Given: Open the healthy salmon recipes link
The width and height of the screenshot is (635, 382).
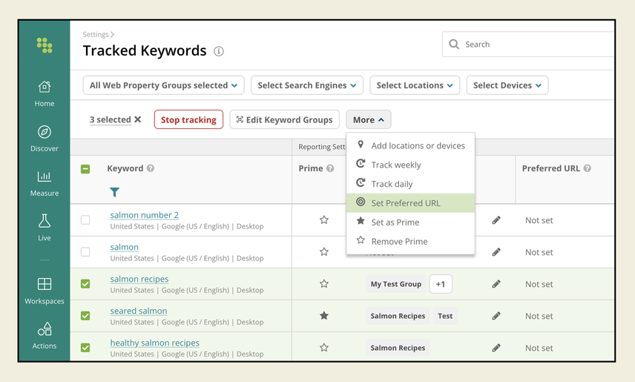Looking at the screenshot, I should pos(155,343).
